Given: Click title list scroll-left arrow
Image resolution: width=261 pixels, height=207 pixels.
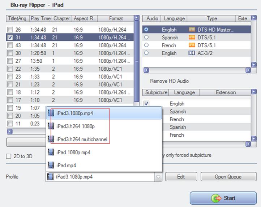Looking at the screenshot, I should click(10, 132).
